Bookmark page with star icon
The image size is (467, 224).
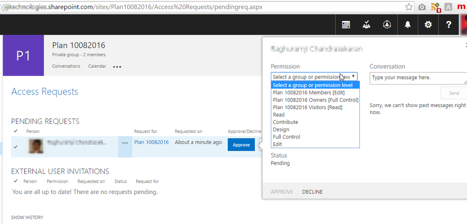point(409,7)
